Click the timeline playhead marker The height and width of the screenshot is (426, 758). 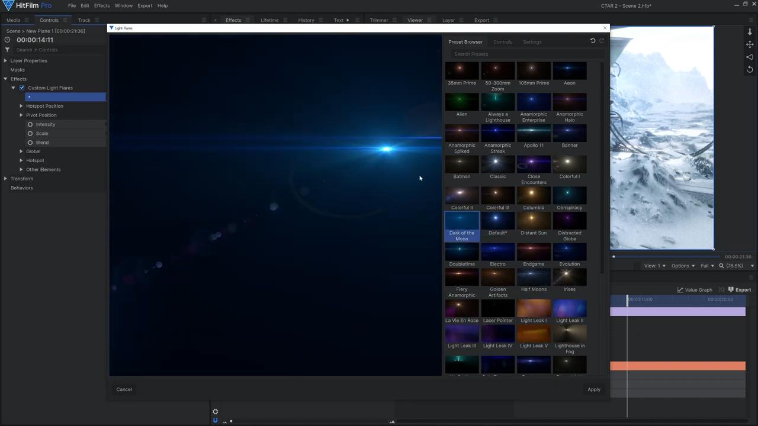point(627,299)
